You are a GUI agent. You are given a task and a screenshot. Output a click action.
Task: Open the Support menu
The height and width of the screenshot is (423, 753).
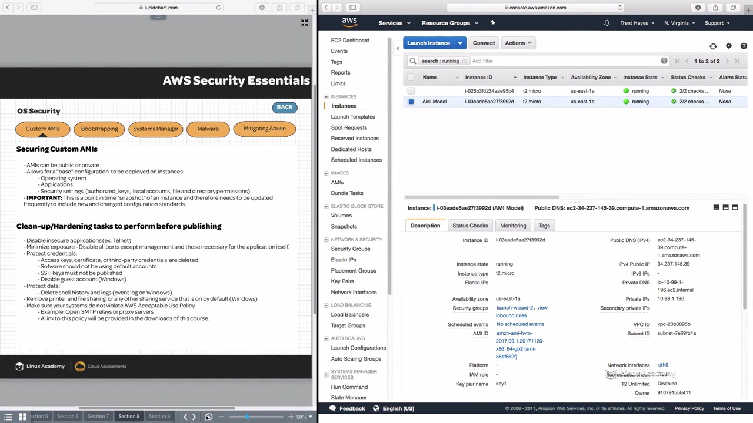pos(717,23)
